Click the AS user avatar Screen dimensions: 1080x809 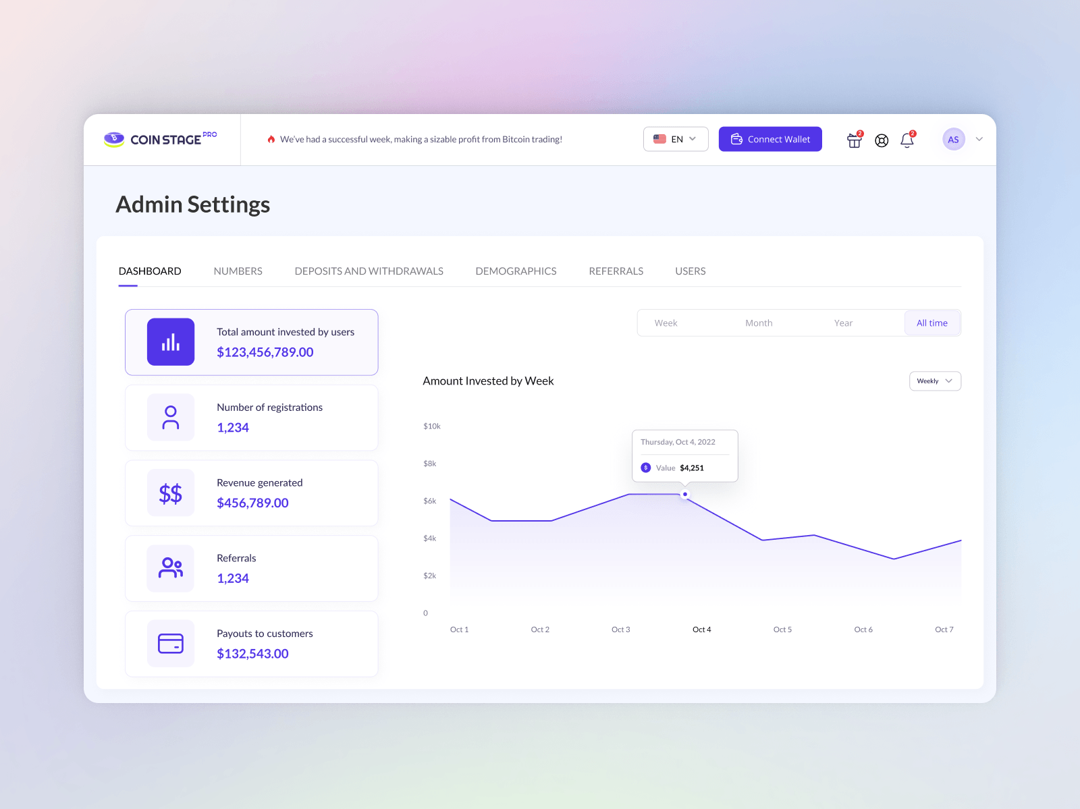[953, 139]
